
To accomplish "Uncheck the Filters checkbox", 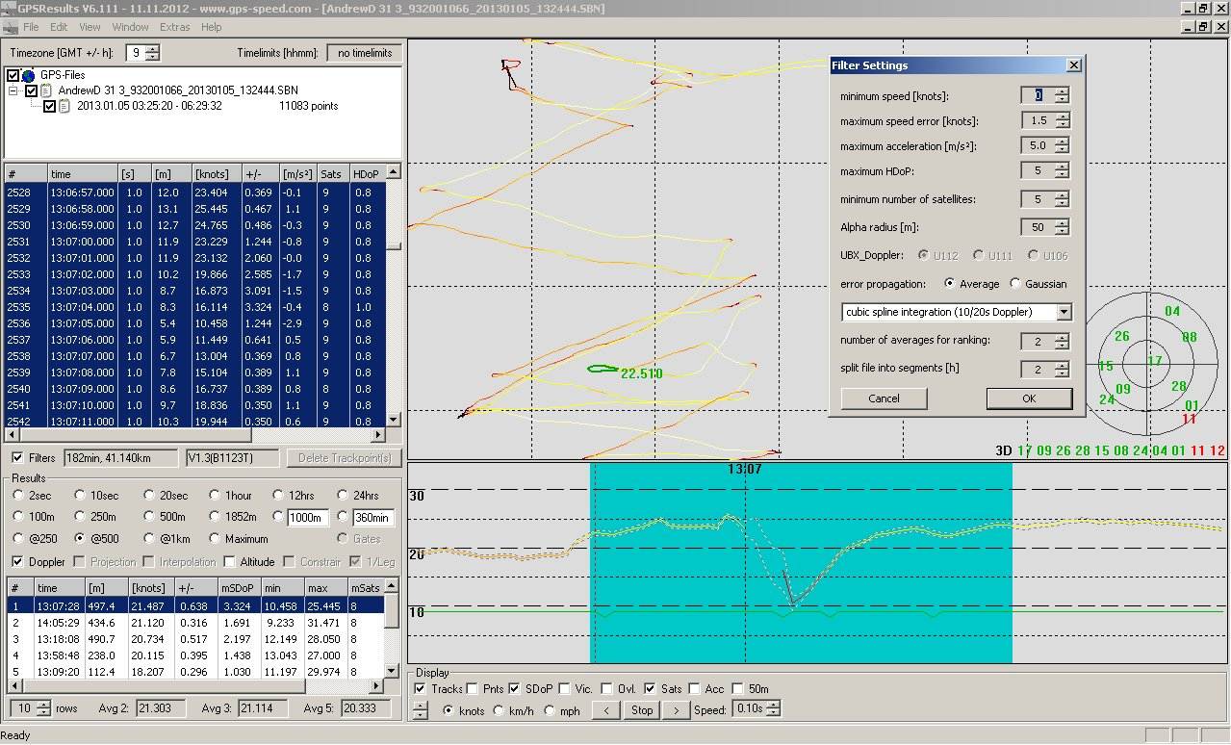I will click(17, 458).
